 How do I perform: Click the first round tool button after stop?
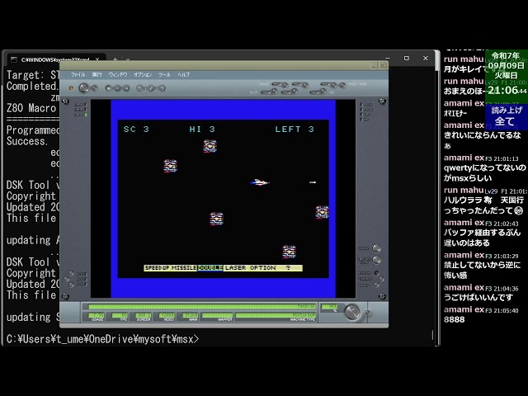[139, 88]
